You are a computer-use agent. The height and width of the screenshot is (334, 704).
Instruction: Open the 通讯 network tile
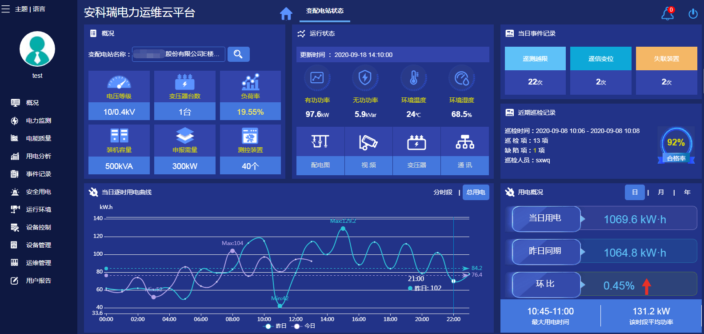[465, 151]
